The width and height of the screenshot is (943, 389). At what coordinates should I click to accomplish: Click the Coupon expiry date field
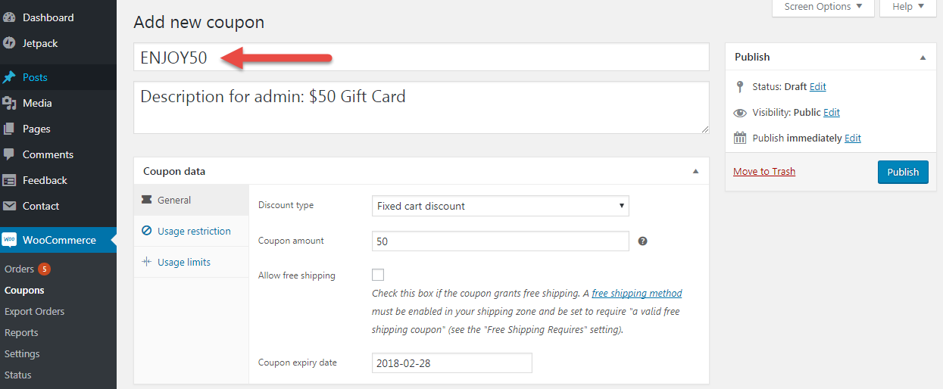pos(452,363)
